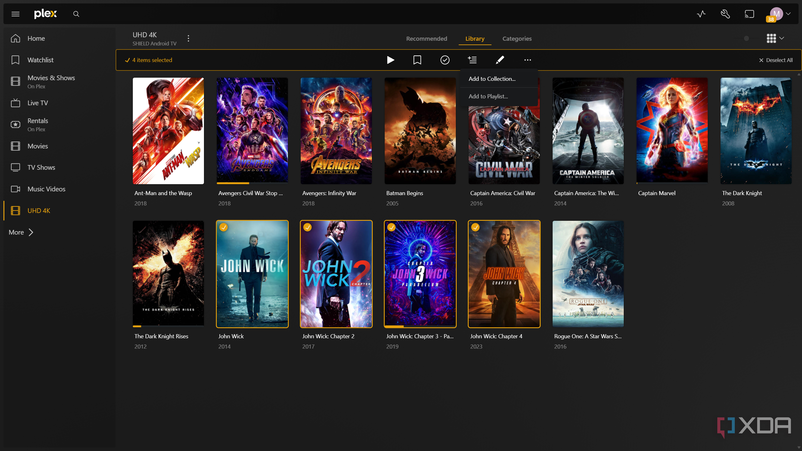The height and width of the screenshot is (451, 802).
Task: Uncheck John Wick: Chapter 4 selection checkmark
Action: (475, 227)
